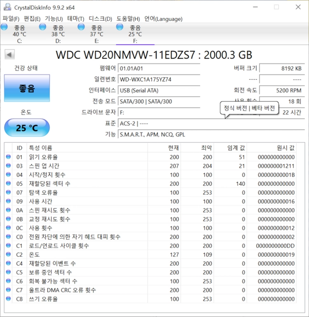Image resolution: width=309 pixels, height=317 pixels.
Task: Click status dot of 03 스핀 업 시간
Action: (8, 165)
